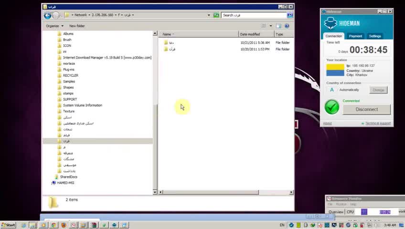Sort by the Type column header
This screenshot has width=405, height=229.
click(x=284, y=34)
